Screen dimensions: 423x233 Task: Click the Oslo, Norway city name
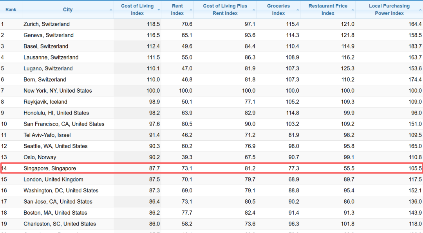[40, 157]
